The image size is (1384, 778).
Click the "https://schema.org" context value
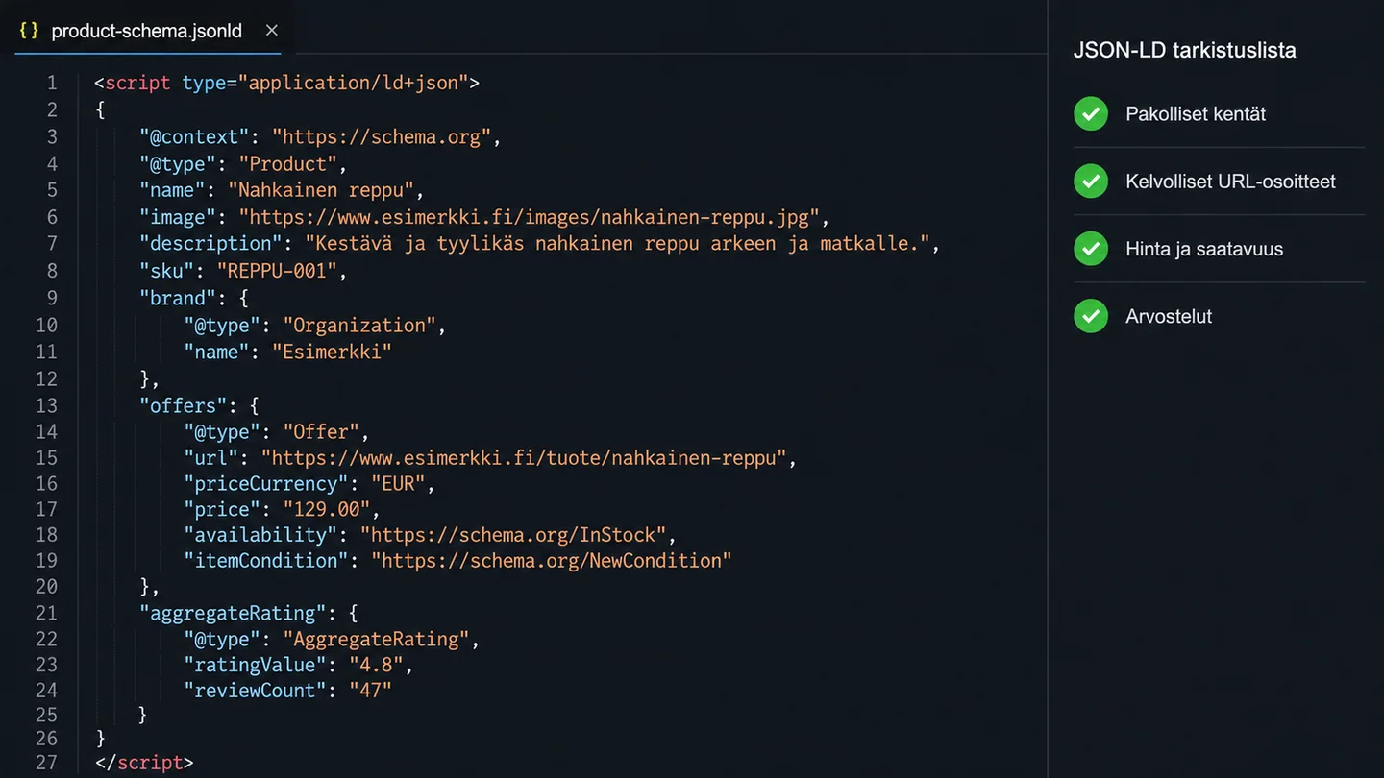point(382,136)
